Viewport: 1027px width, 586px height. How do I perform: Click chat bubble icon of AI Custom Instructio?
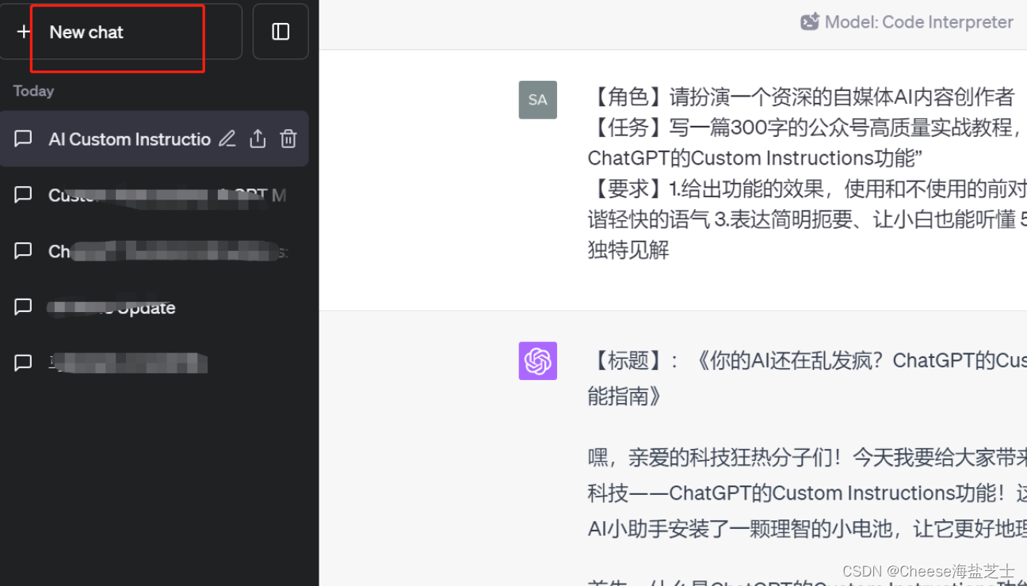[x=24, y=139]
